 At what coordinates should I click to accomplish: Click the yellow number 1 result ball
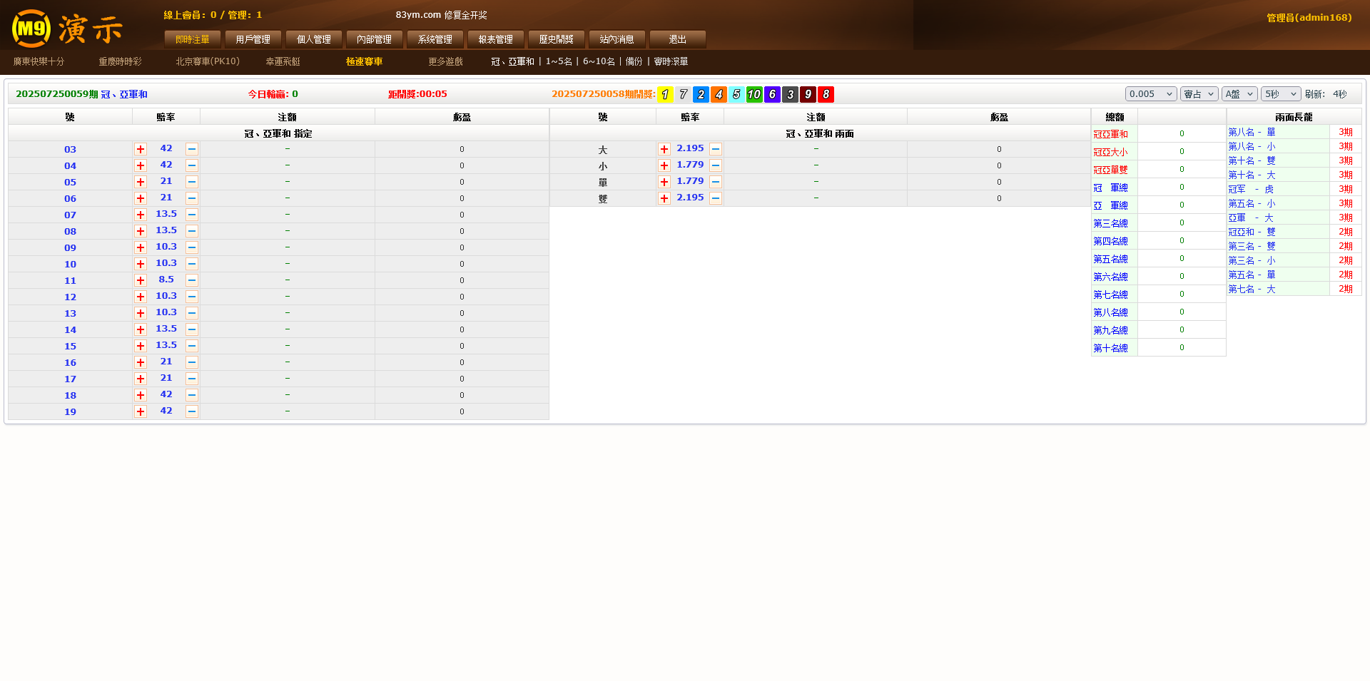pyautogui.click(x=665, y=94)
